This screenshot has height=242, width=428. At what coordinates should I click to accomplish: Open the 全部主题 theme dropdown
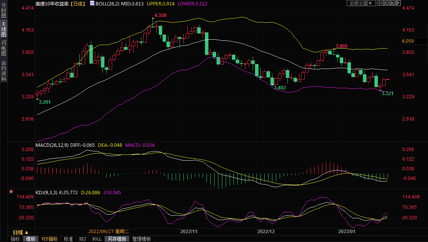pyautogui.click(x=361, y=3)
